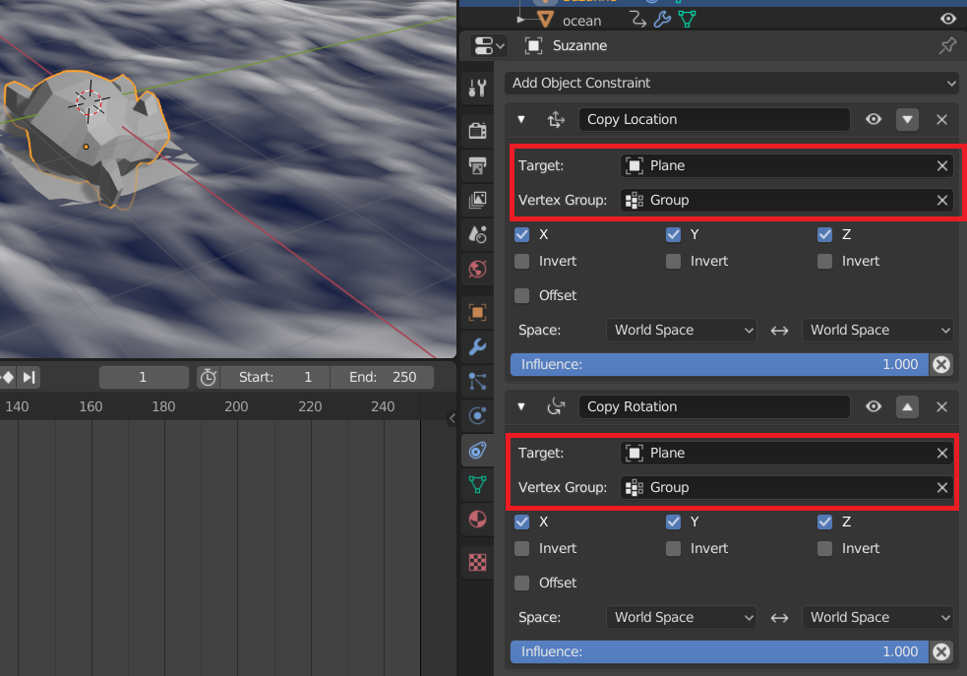Uncheck X axis in Copy Location

tap(521, 234)
